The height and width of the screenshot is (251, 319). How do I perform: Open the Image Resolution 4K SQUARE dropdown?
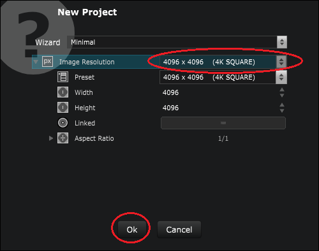point(223,62)
